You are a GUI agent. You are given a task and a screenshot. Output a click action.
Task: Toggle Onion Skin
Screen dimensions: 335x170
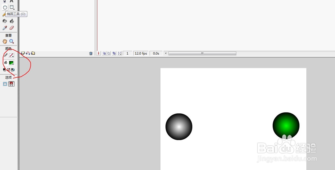click(104, 53)
